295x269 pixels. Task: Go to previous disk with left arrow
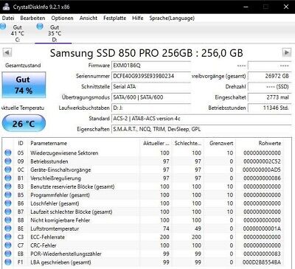click(7, 52)
